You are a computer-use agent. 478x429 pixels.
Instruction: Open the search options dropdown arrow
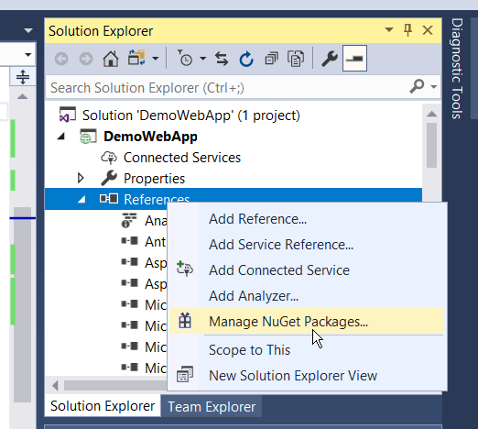coord(433,87)
